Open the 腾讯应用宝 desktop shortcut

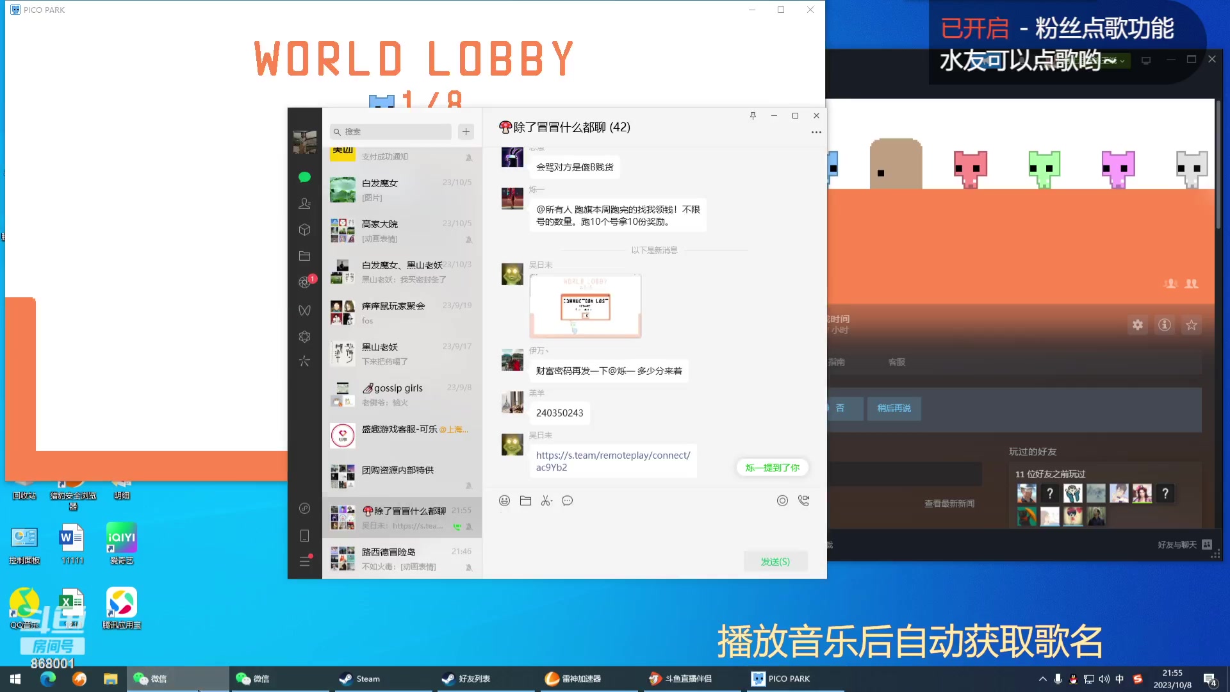click(121, 608)
